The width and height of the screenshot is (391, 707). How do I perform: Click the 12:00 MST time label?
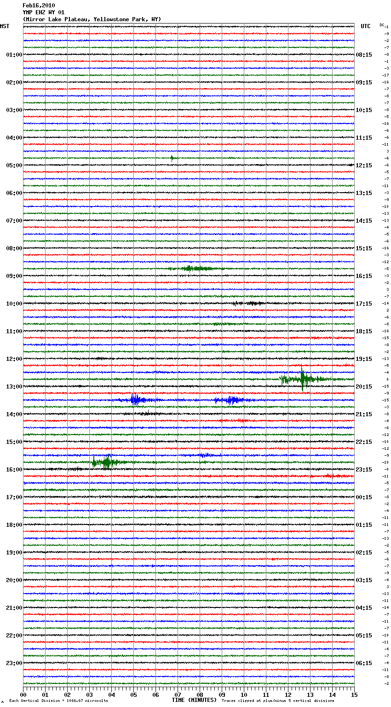coord(14,359)
